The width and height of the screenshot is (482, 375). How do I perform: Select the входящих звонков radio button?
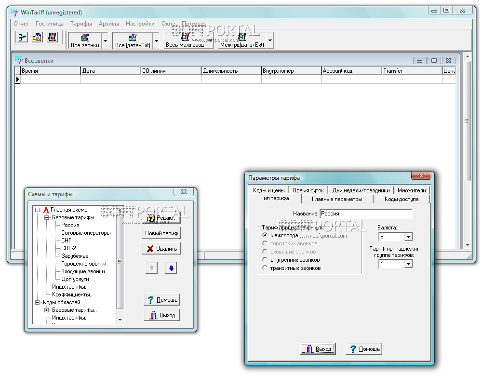point(265,252)
